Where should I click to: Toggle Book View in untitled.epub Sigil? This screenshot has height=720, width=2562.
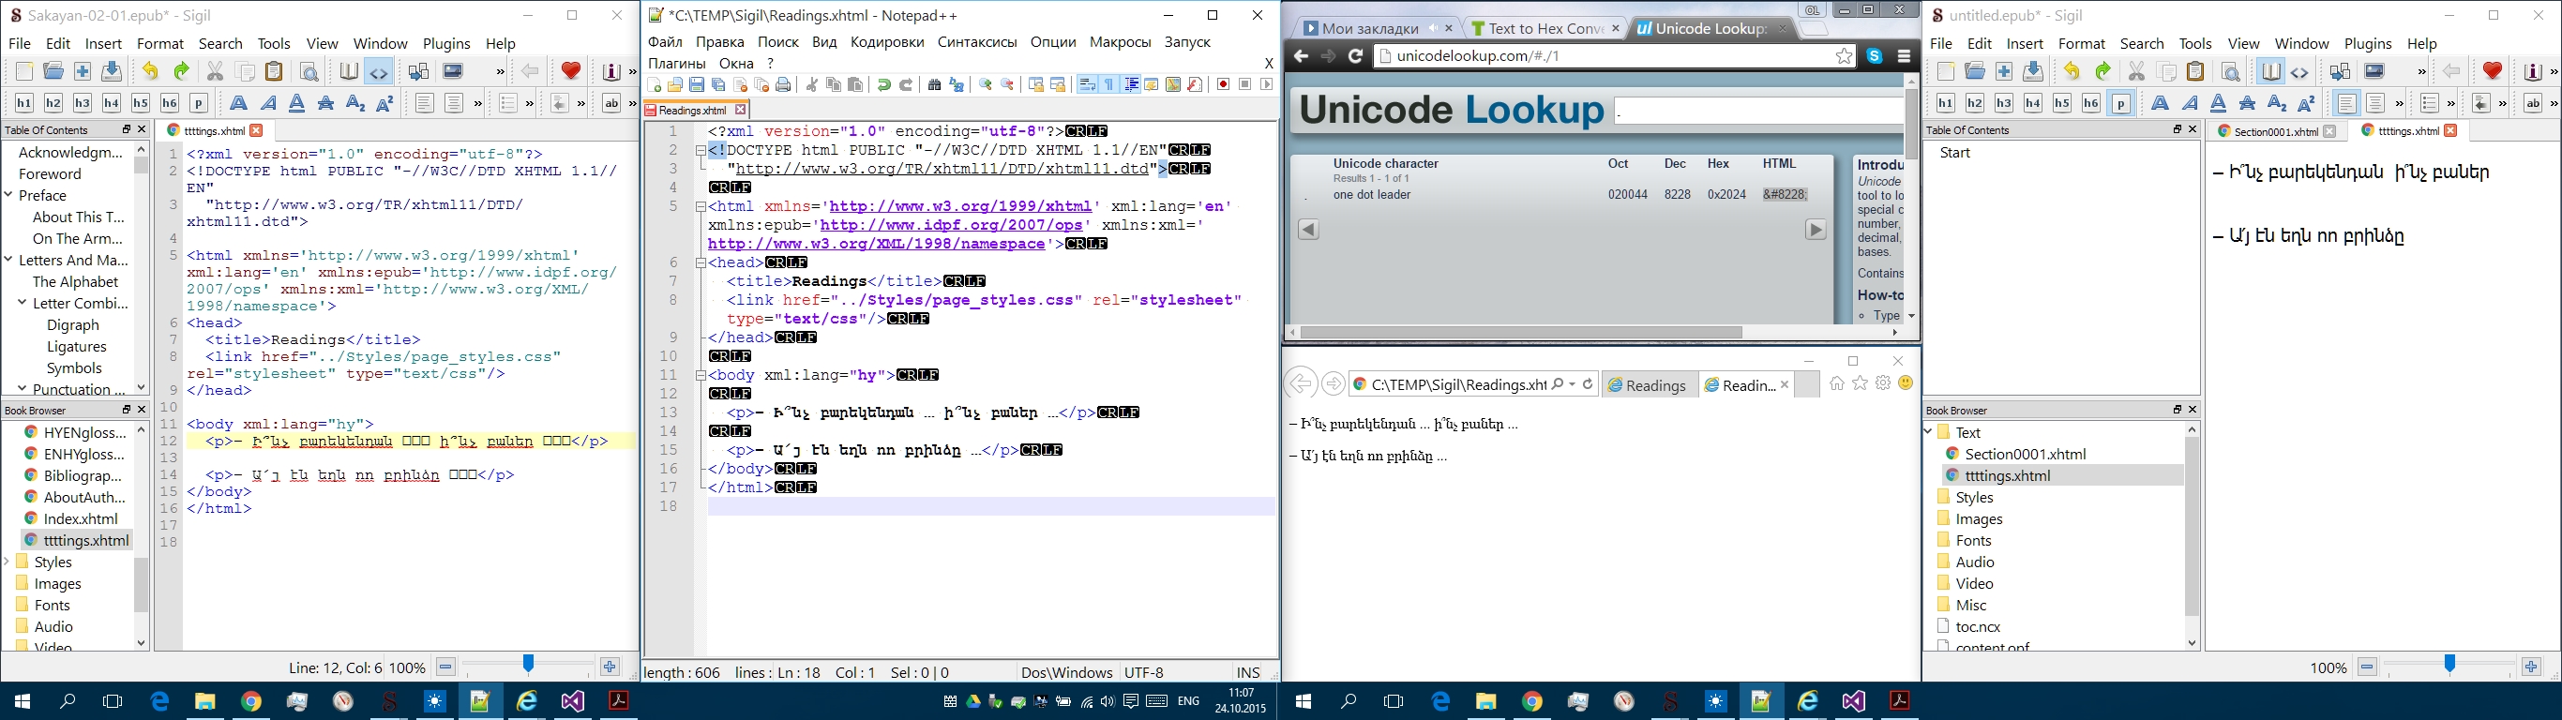2270,72
